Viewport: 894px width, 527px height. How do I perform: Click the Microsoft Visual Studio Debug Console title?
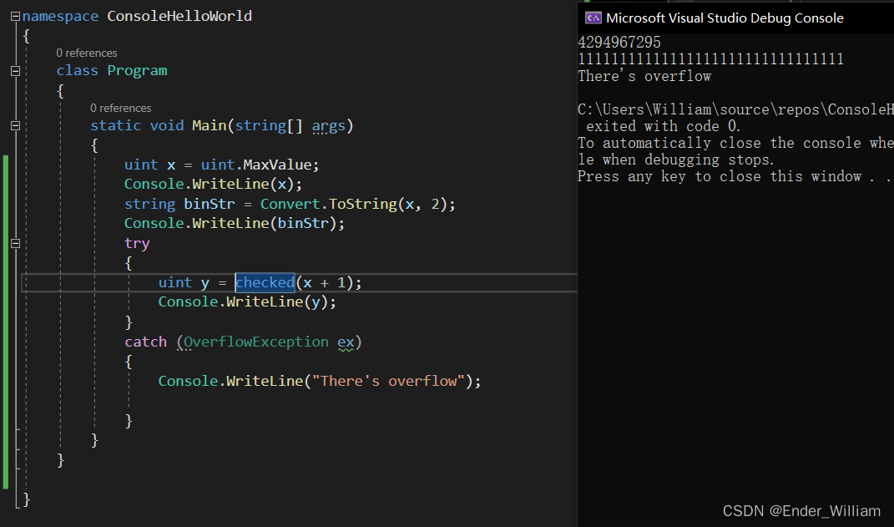pos(725,18)
